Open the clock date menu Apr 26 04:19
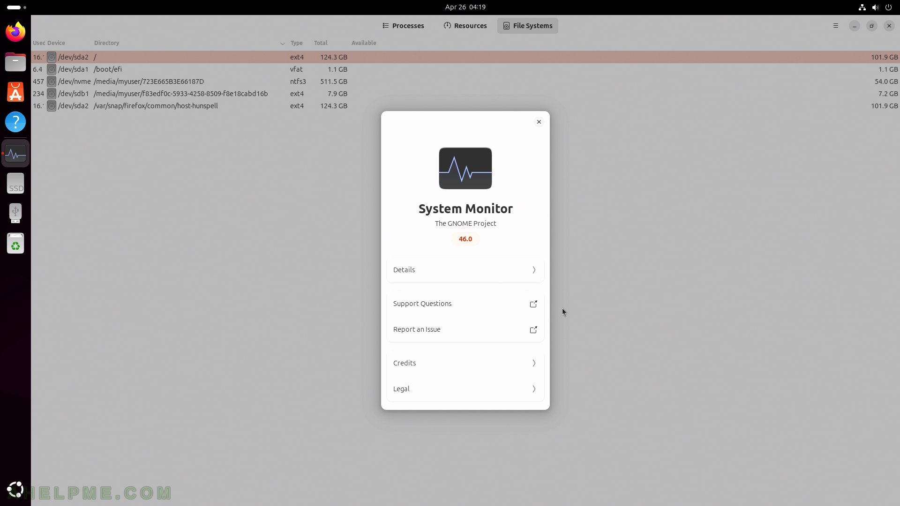 point(465,7)
